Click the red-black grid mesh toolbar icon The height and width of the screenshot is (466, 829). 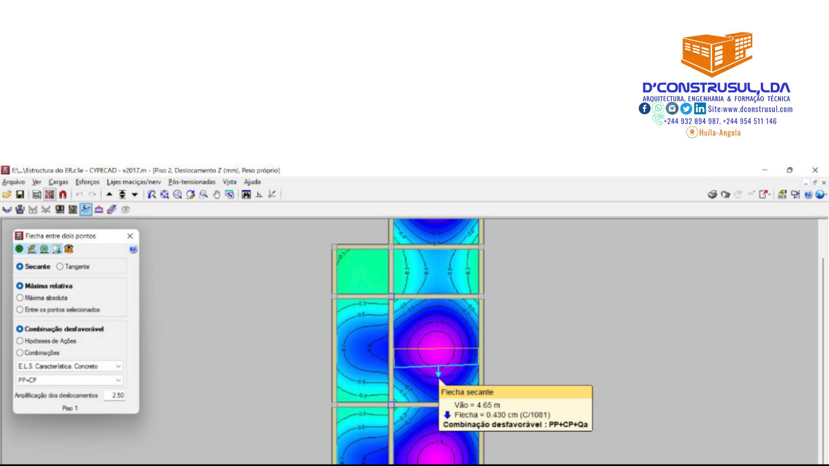click(x=50, y=195)
